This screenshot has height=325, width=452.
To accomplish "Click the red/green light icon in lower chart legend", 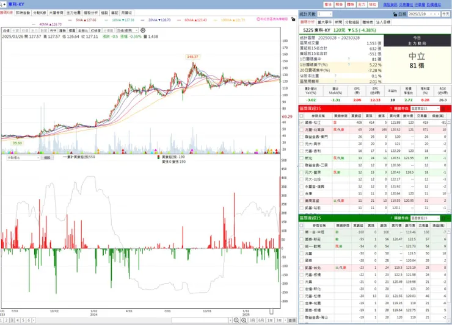I will point(158,157).
